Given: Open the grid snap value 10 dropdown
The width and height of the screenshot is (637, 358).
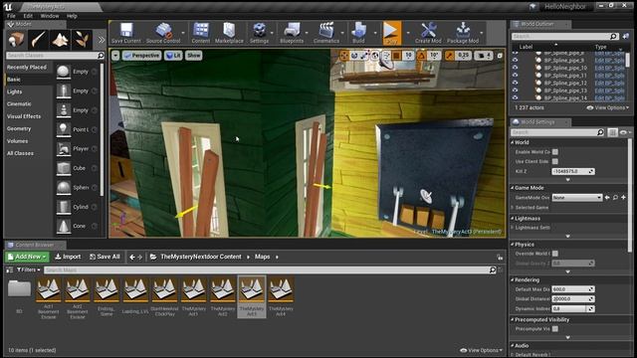Looking at the screenshot, I should coord(408,56).
